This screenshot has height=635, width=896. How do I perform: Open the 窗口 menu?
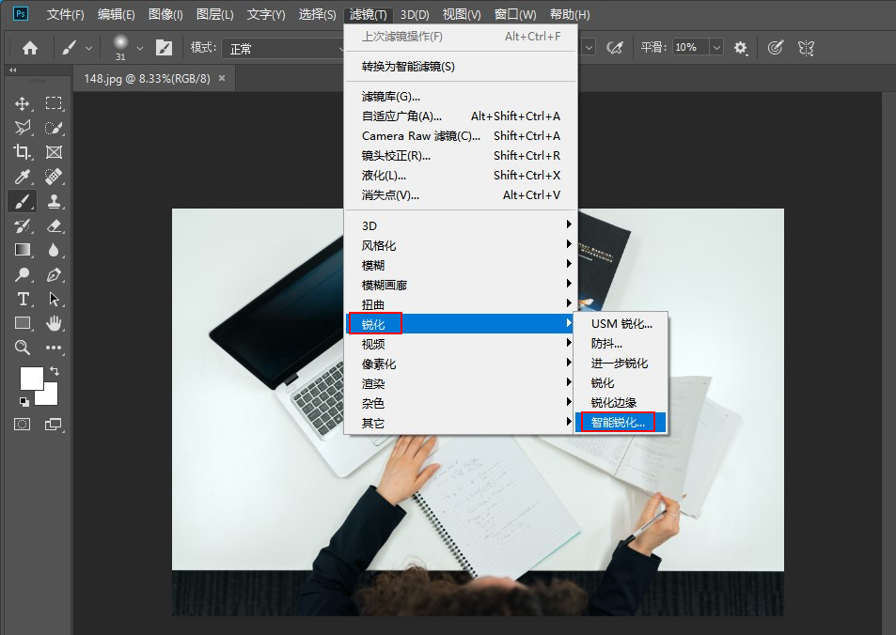pyautogui.click(x=514, y=14)
